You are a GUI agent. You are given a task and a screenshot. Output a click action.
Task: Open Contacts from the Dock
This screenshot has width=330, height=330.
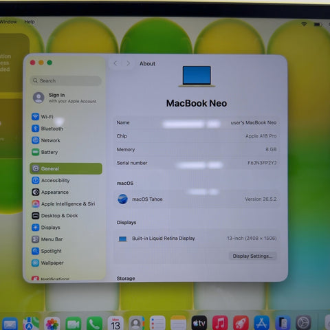pyautogui.click(x=136, y=324)
